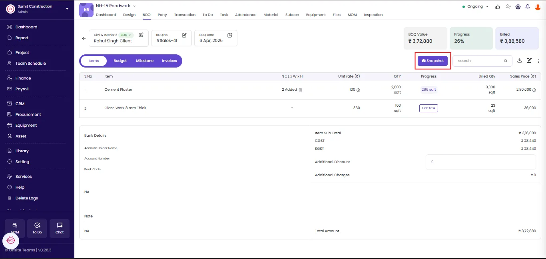Open the Transaction tab
This screenshot has height=259, width=546.
pyautogui.click(x=185, y=15)
